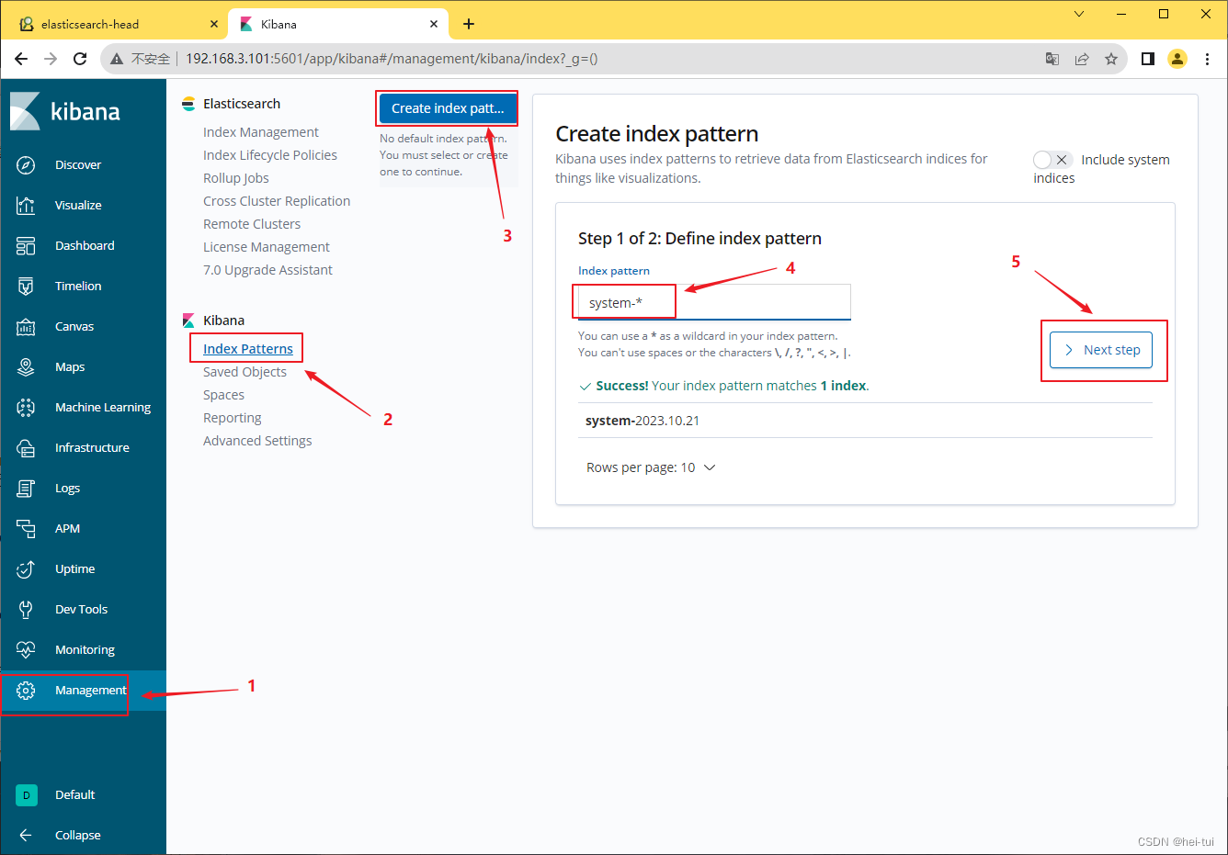Open the Visualize chart icon
Screen dimensions: 1228x855
(26, 206)
